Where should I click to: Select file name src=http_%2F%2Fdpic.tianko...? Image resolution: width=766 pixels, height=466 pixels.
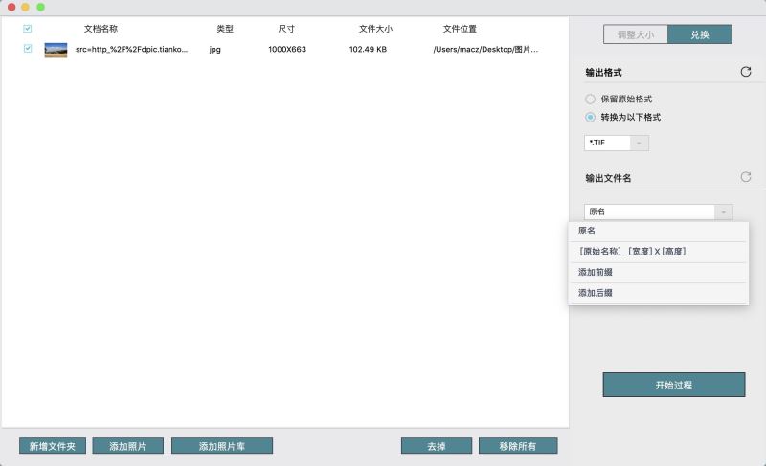(x=131, y=50)
